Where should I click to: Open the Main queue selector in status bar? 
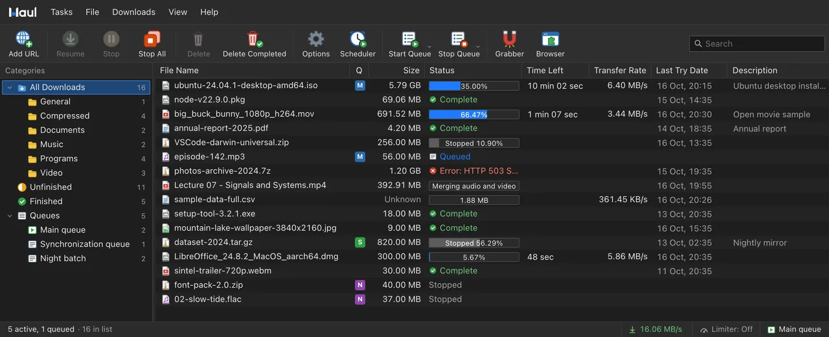click(x=794, y=329)
